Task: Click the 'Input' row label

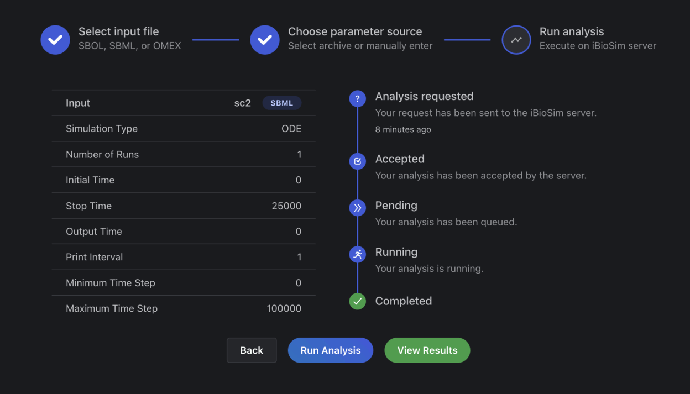Action: pyautogui.click(x=78, y=103)
